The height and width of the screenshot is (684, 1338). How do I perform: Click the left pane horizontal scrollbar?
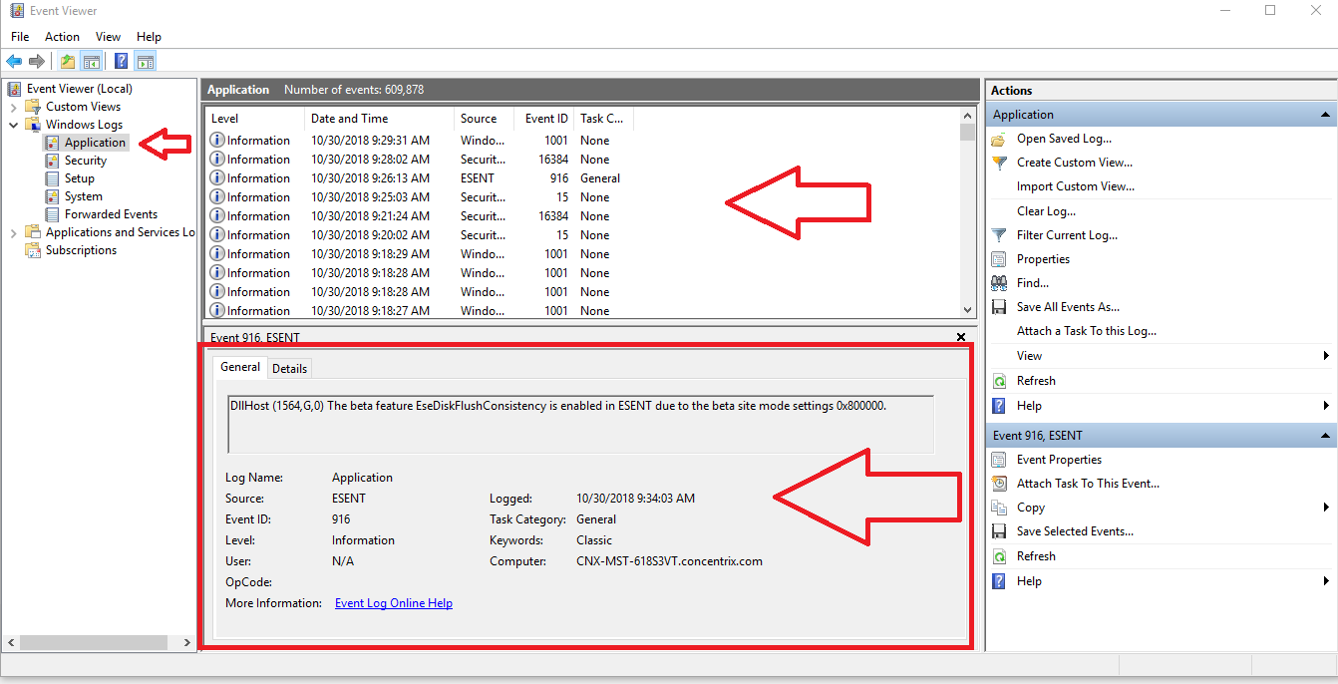(99, 643)
